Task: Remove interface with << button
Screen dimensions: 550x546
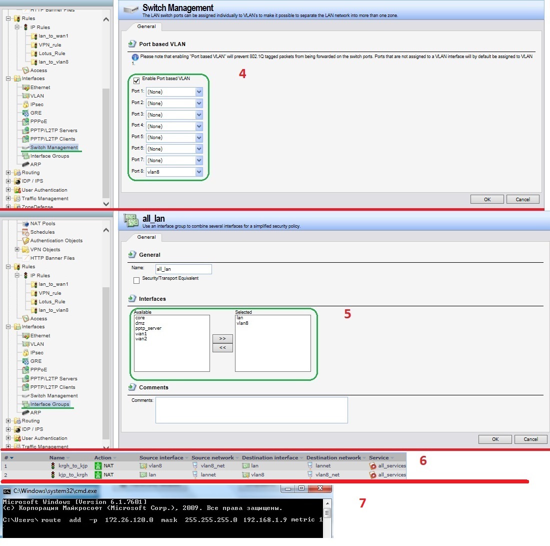Action: click(x=222, y=348)
